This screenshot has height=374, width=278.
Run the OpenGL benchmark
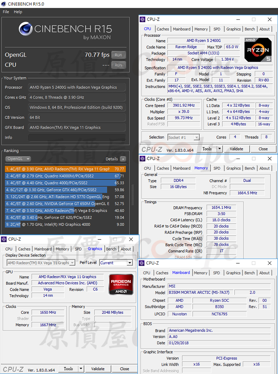coord(118,55)
